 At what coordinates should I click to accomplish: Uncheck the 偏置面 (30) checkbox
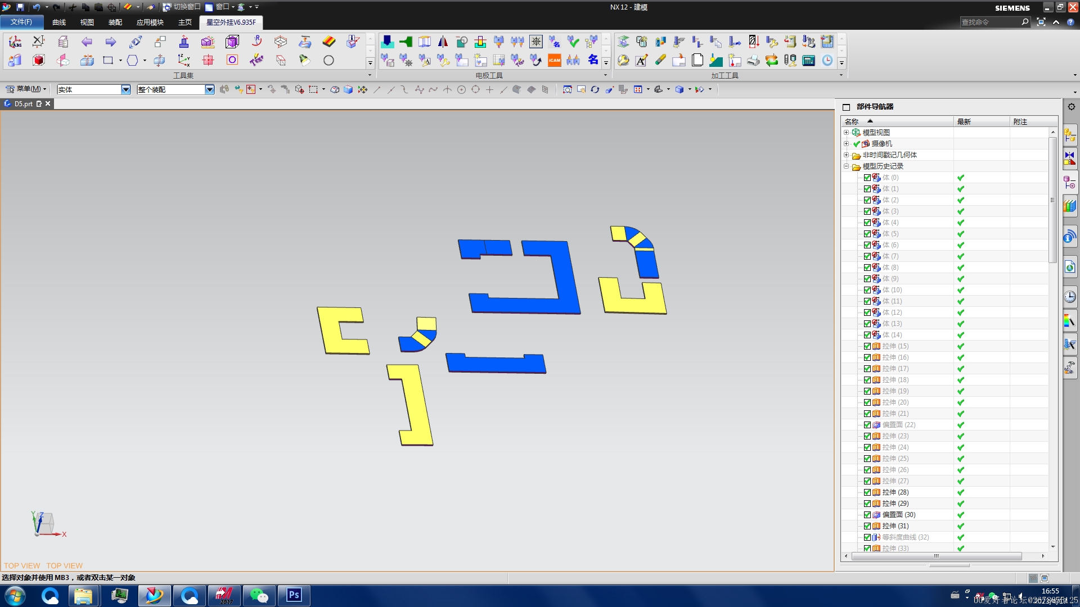coord(867,515)
